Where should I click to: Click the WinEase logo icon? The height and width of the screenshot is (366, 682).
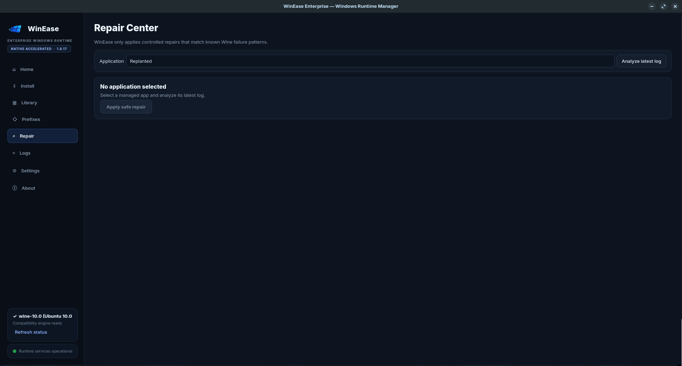(x=15, y=29)
